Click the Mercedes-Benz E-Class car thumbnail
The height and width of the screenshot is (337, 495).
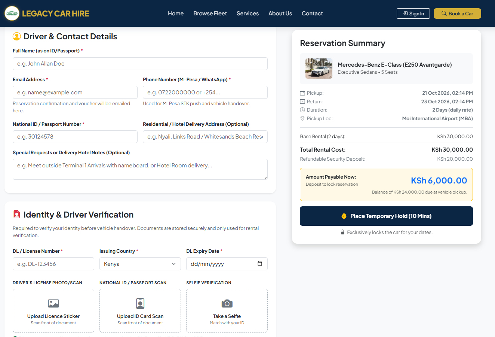319,69
